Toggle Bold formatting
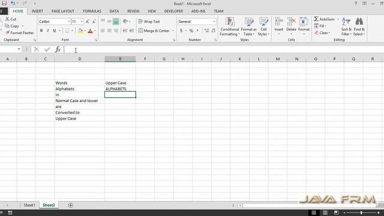 click(x=41, y=31)
